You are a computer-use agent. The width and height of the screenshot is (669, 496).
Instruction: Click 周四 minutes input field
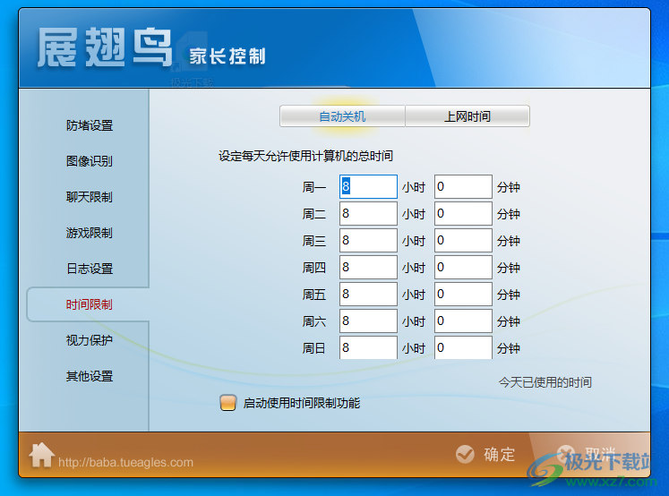(x=463, y=267)
